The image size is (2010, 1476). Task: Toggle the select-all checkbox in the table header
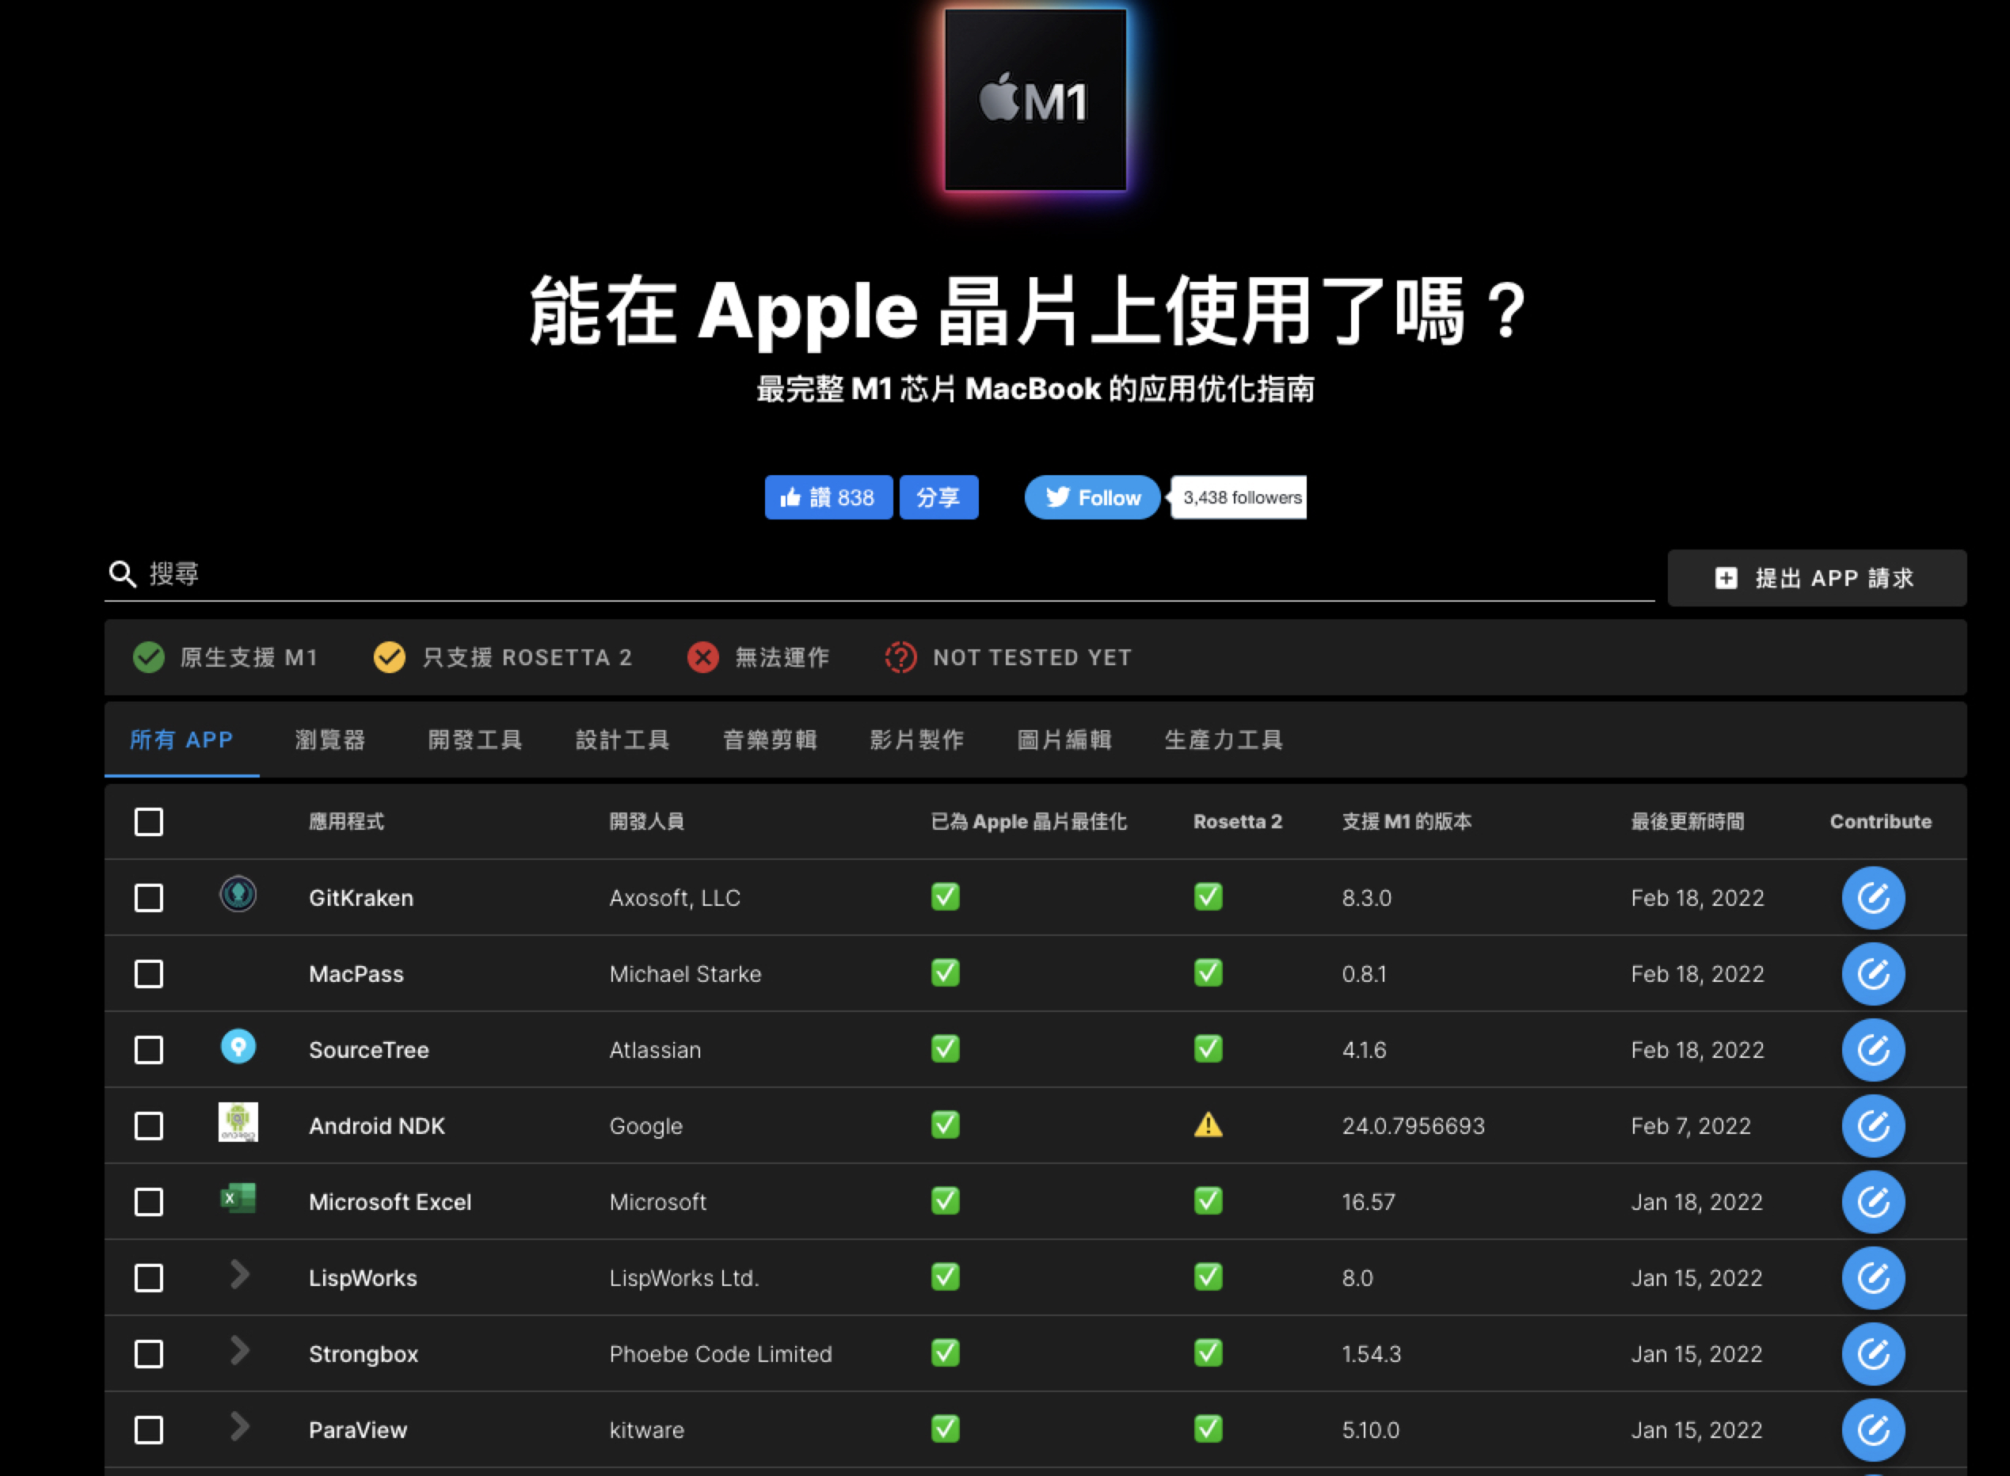pos(149,822)
